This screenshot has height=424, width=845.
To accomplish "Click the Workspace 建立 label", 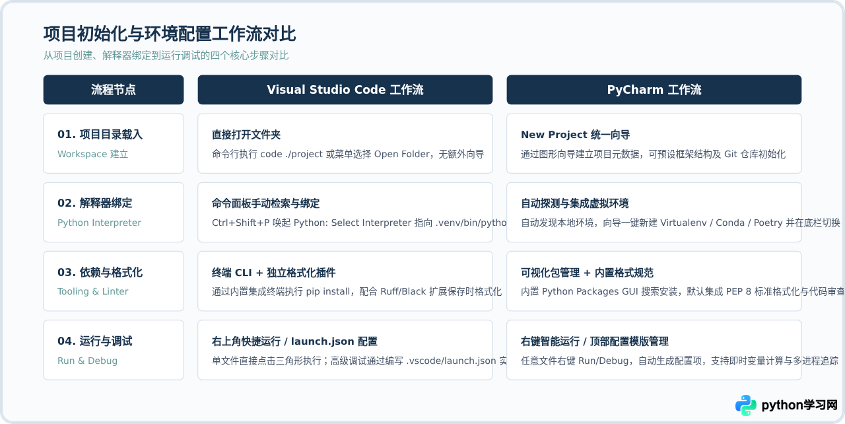I will 93,154.
